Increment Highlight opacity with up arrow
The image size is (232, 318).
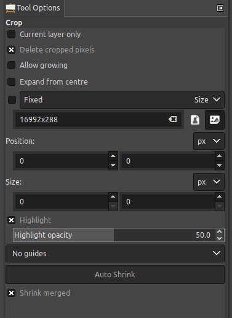219,232
